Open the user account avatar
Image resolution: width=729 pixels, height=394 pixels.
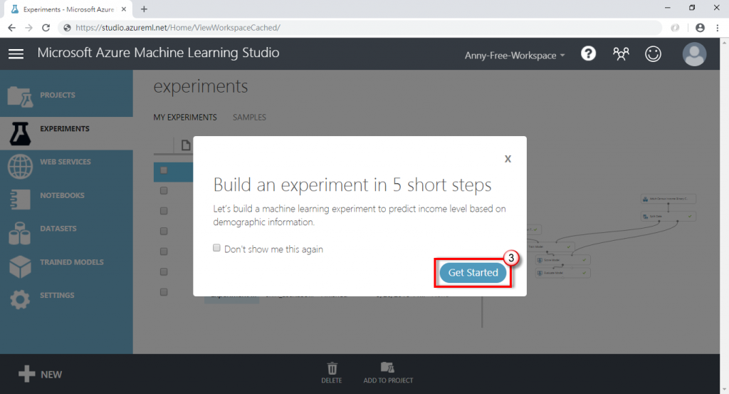pyautogui.click(x=694, y=54)
